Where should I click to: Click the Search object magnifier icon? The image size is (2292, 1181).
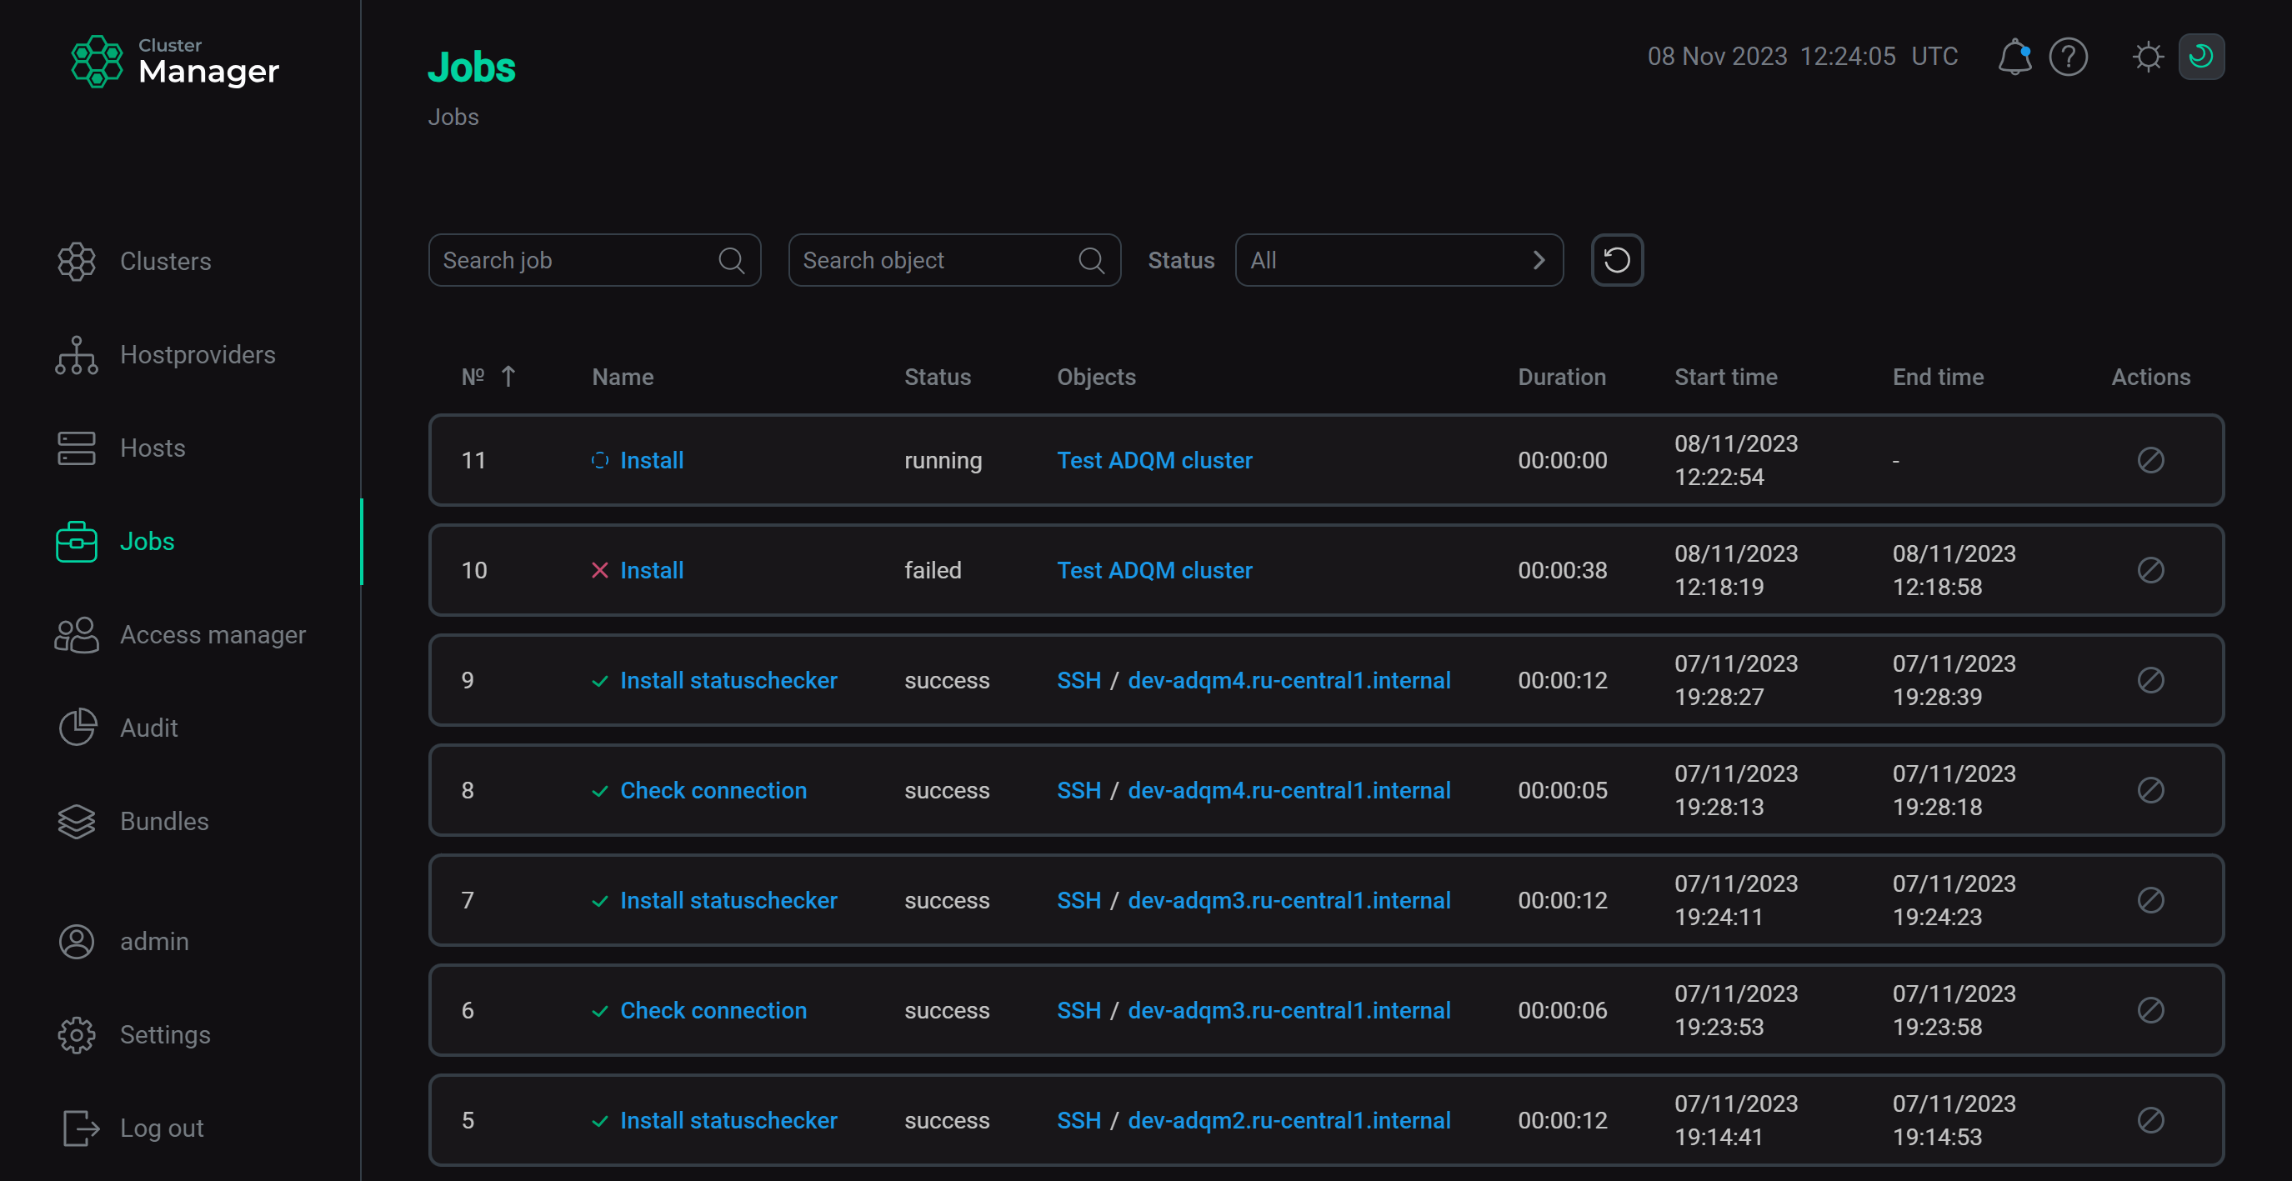[1091, 260]
